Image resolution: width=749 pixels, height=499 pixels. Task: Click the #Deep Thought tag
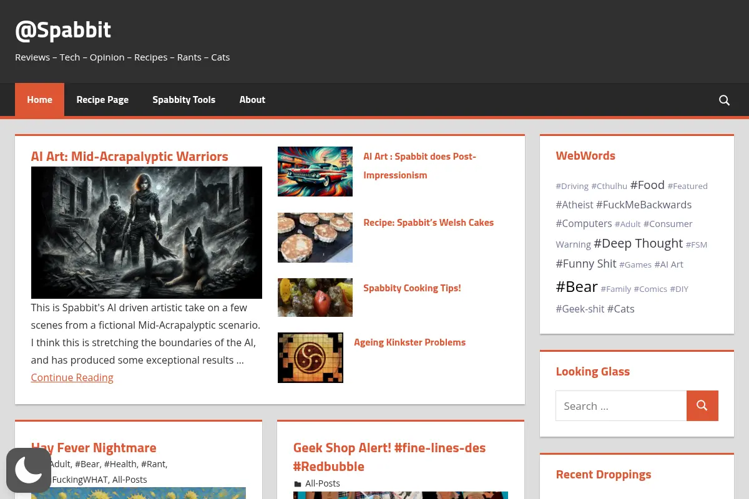point(638,243)
